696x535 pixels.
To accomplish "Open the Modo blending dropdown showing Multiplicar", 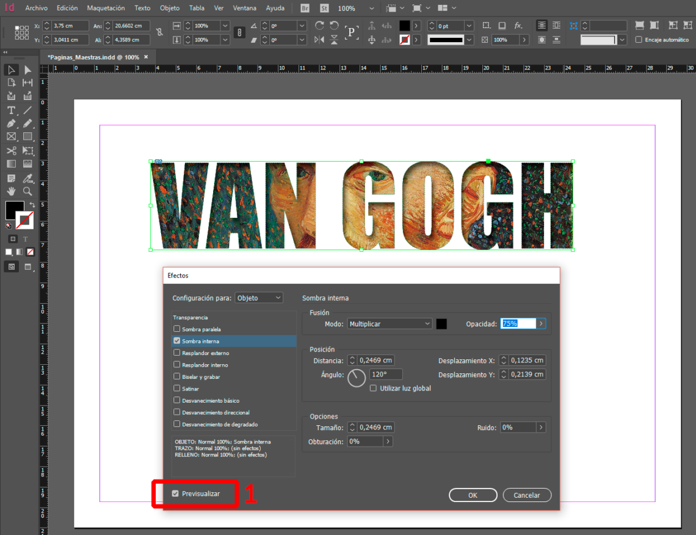I will pyautogui.click(x=389, y=324).
